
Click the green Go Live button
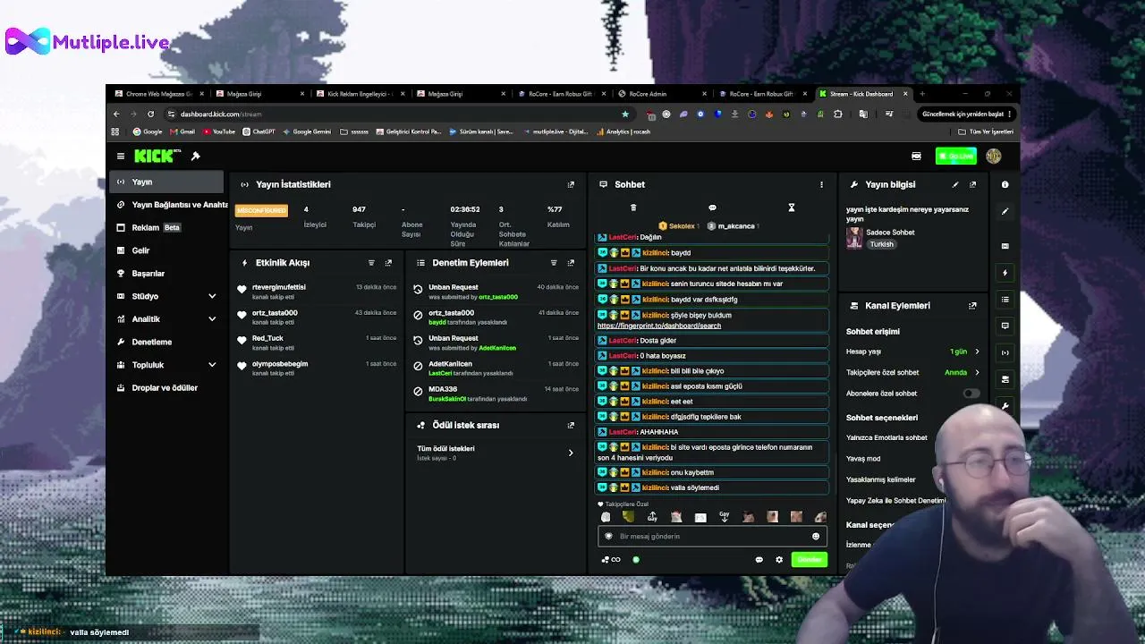coord(955,157)
